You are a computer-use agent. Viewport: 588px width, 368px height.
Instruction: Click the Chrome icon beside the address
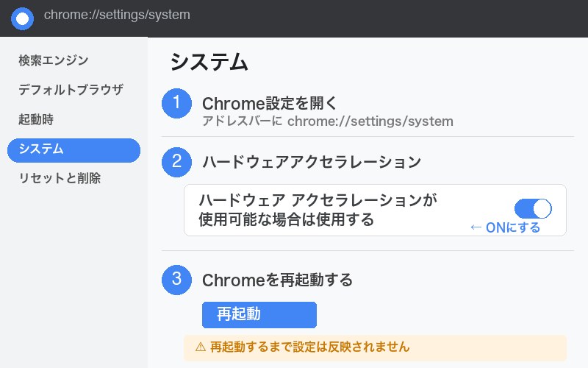22,18
